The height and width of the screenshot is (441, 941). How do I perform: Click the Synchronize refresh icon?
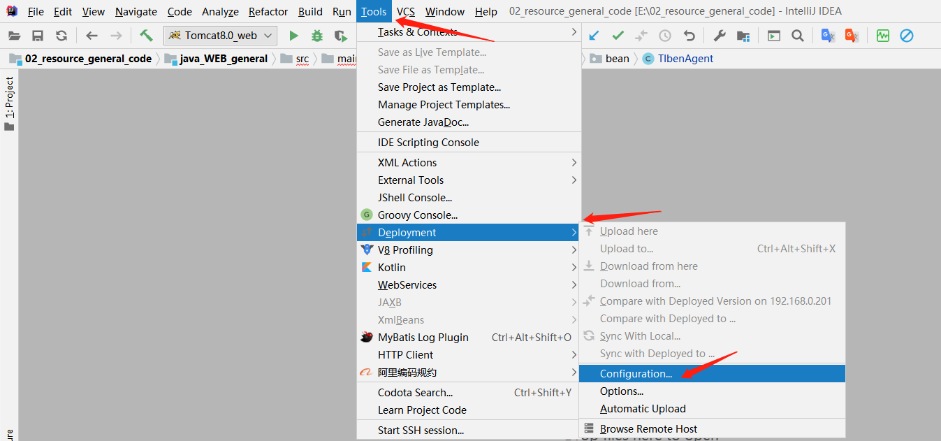coord(61,36)
